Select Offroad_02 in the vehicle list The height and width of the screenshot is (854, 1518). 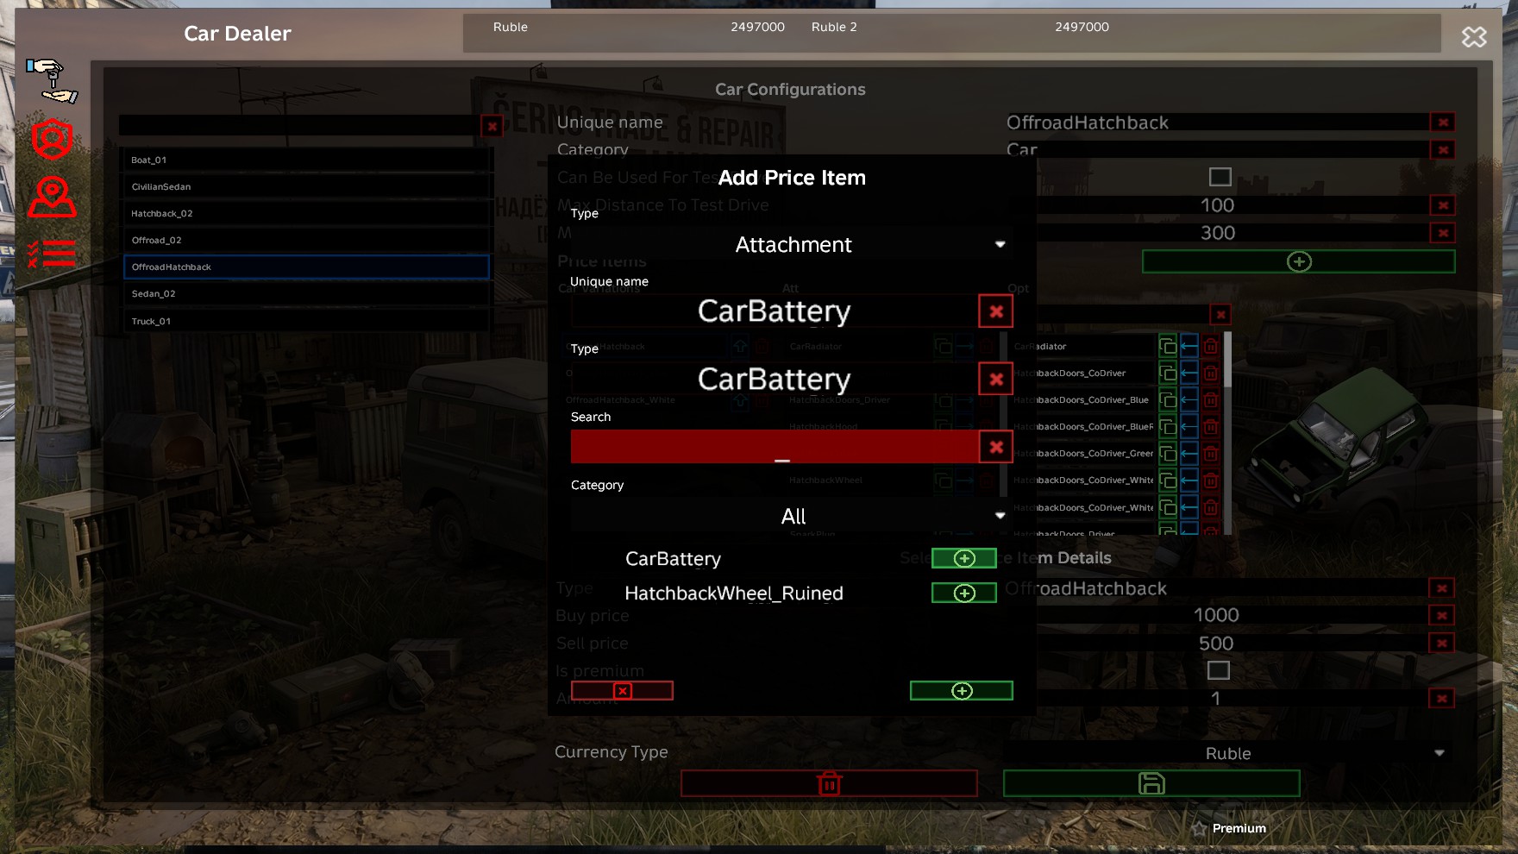pos(306,241)
